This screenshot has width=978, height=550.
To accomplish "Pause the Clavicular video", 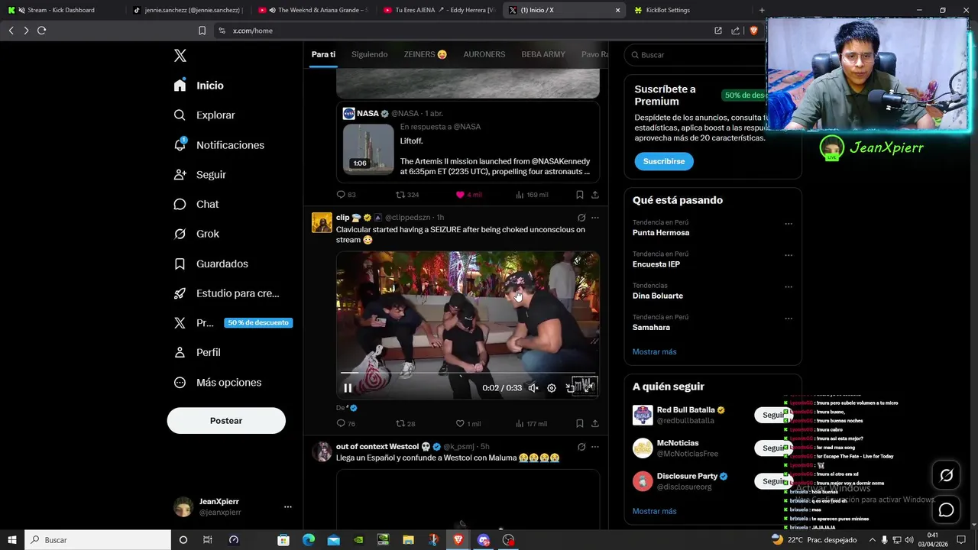I will (x=348, y=388).
